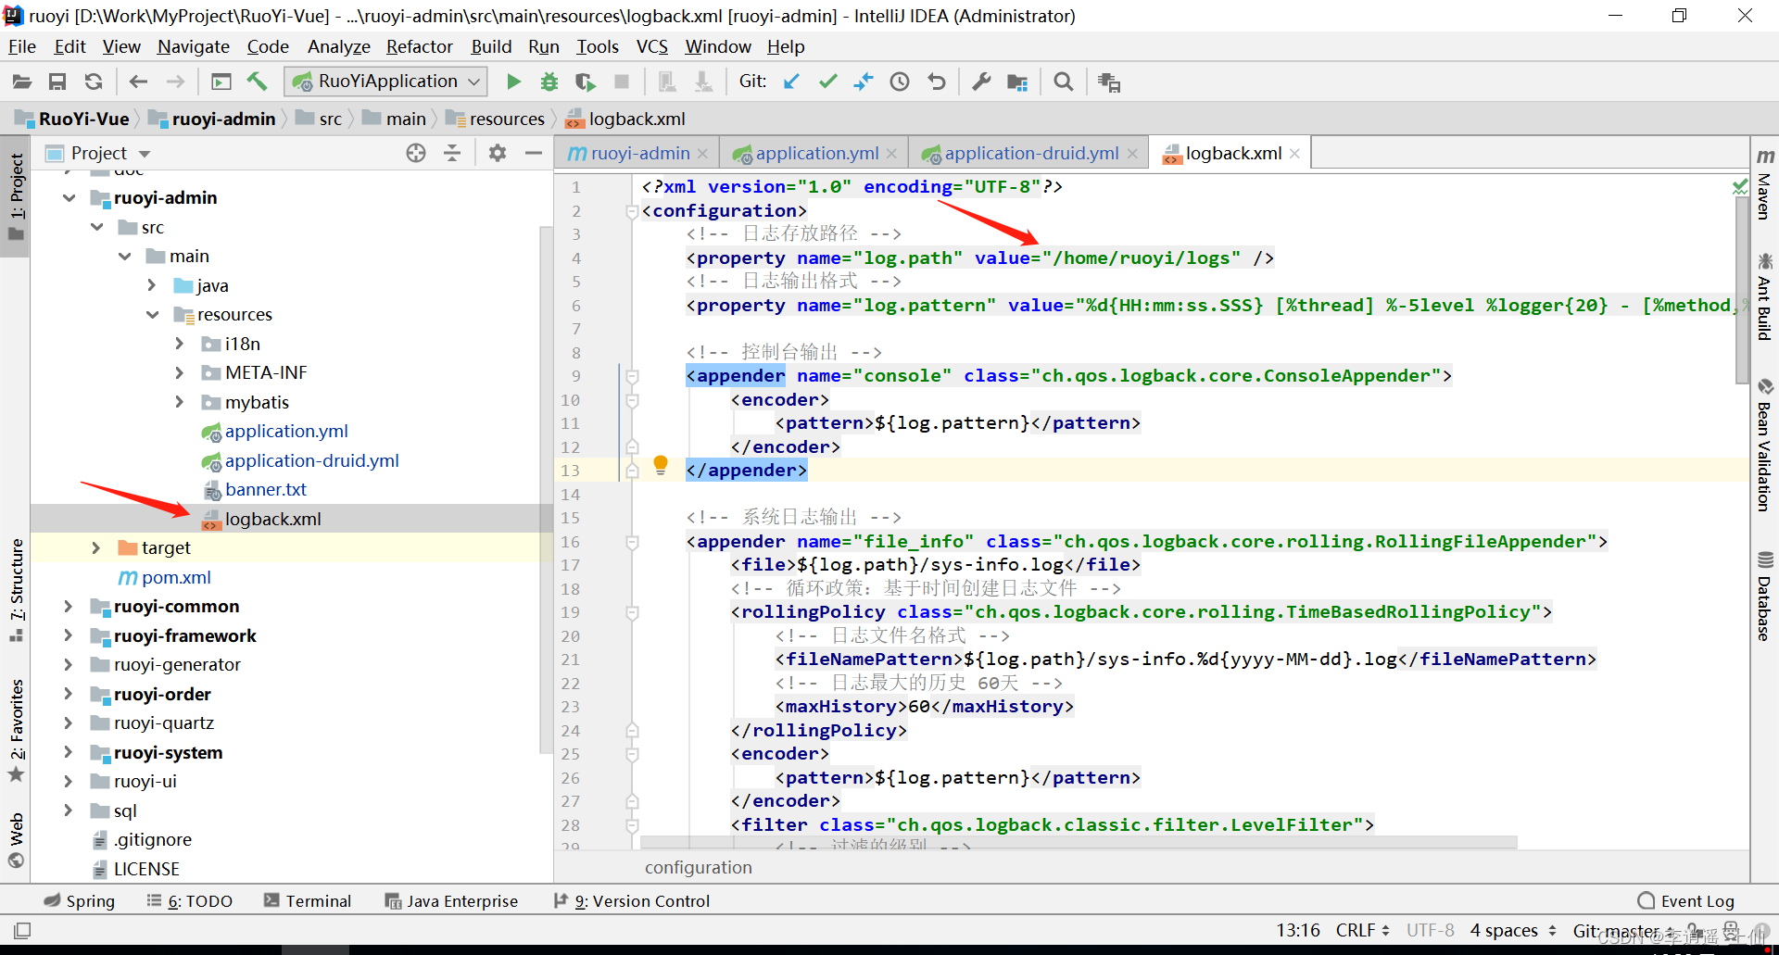Hide the Project panel with minus icon
The image size is (1779, 955).
(534, 153)
